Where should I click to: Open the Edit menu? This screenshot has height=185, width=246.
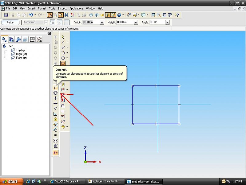[15, 9]
